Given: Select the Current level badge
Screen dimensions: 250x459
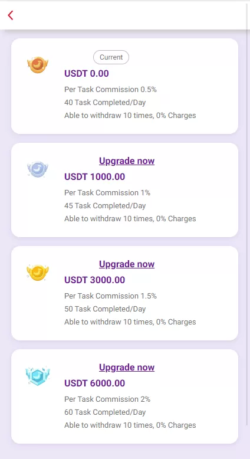Looking at the screenshot, I should coord(111,57).
